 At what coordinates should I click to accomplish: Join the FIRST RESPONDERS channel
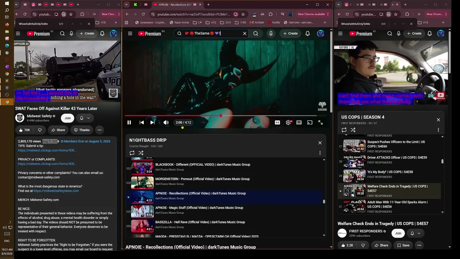(398, 233)
